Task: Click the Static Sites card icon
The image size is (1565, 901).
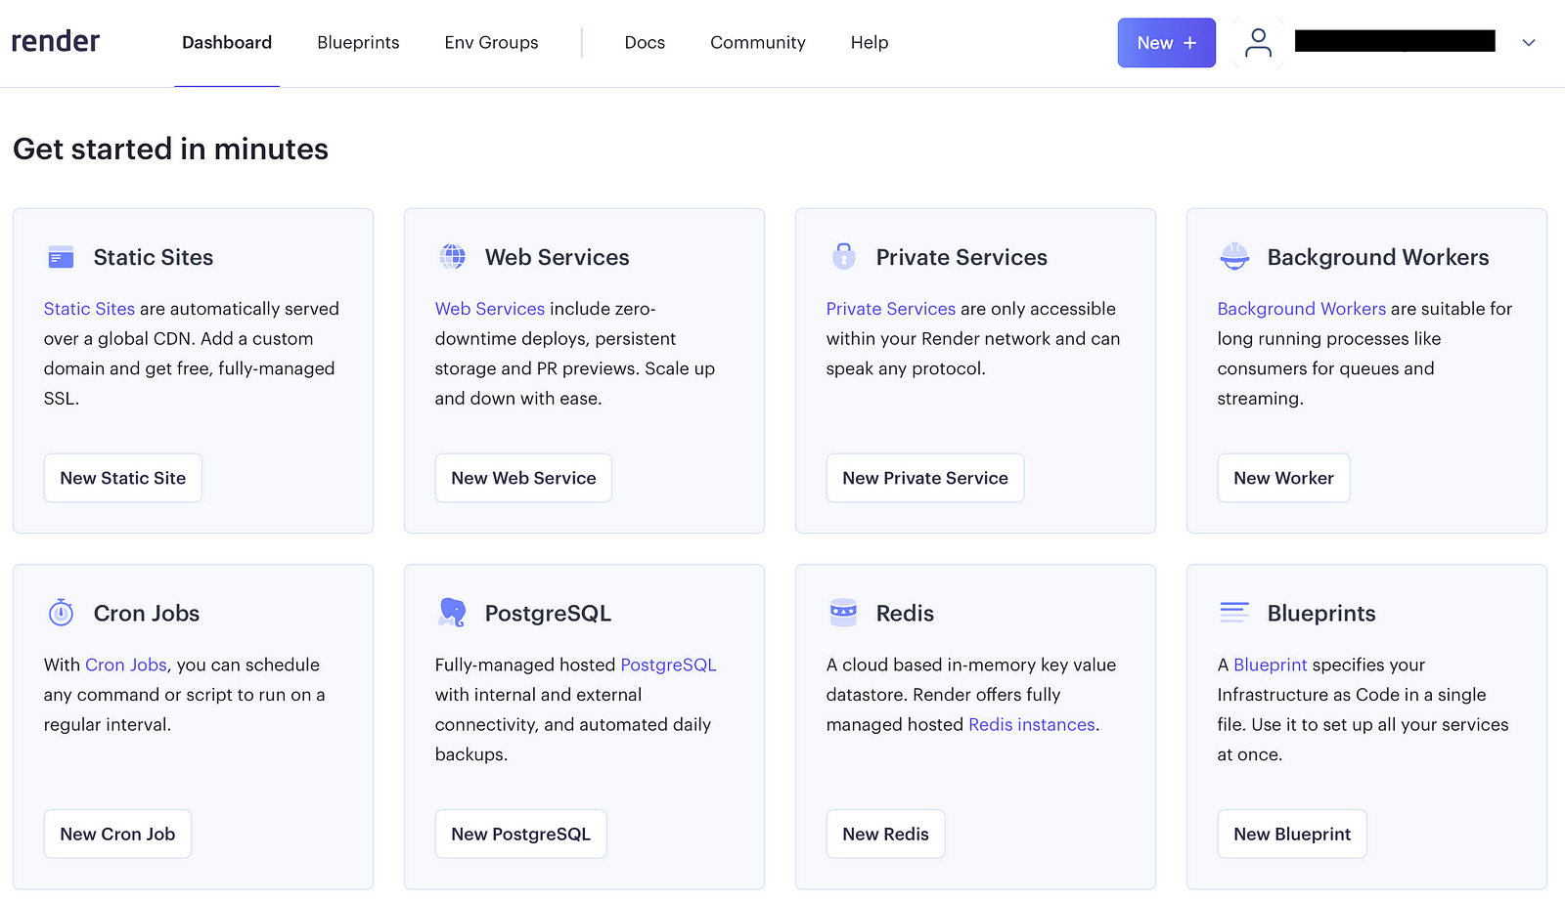Action: click(x=61, y=258)
